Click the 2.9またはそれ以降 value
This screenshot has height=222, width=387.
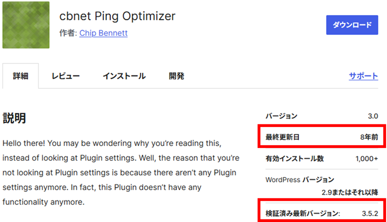click(350, 192)
